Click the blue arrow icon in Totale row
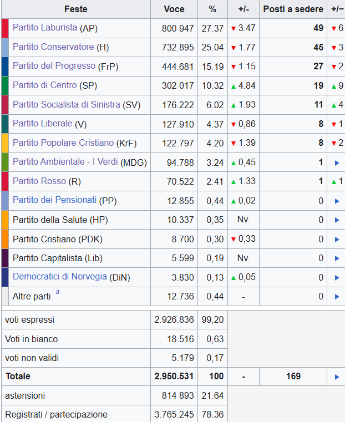Screen dimensions: 345x422 click(337, 377)
